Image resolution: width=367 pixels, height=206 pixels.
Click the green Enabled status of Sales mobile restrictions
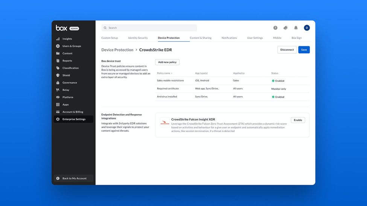(278, 81)
